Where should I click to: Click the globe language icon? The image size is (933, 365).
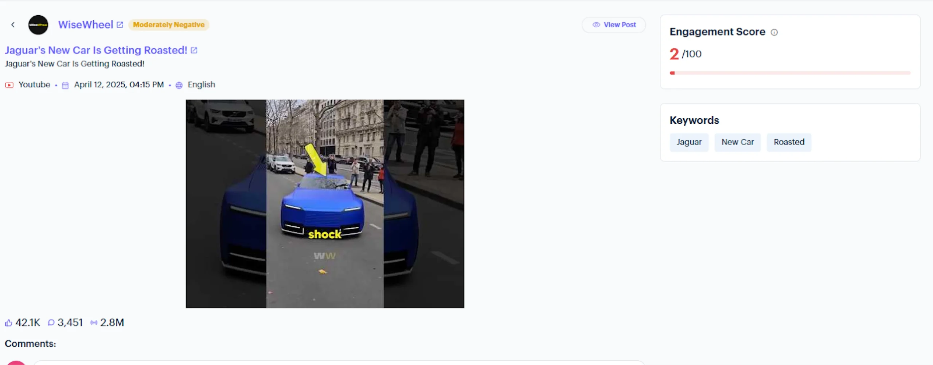tap(179, 85)
